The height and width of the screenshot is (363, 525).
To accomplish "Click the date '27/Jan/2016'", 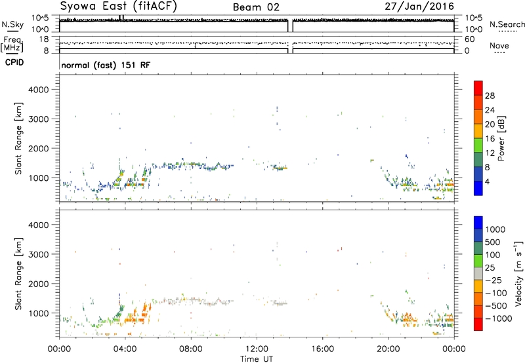I will tap(419, 7).
